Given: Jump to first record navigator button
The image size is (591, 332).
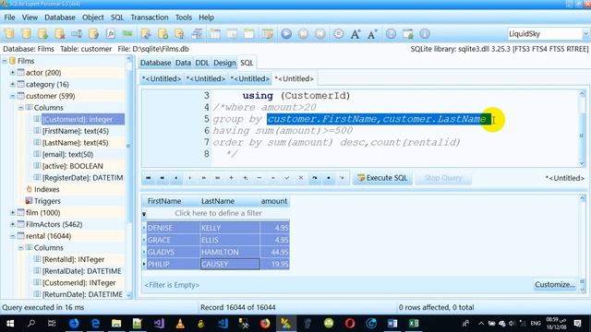Looking at the screenshot, I should [148, 178].
